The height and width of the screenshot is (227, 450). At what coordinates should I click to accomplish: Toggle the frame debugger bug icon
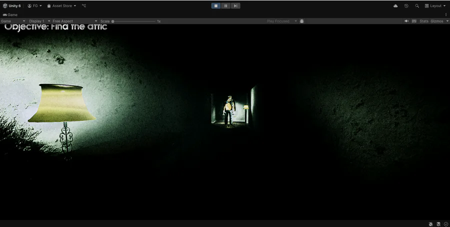point(301,21)
